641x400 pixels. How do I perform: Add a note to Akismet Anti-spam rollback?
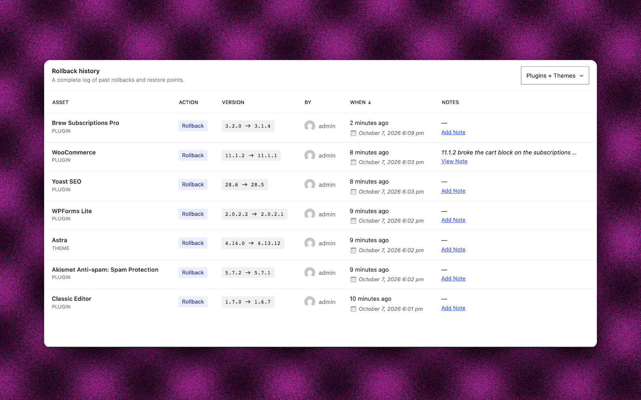coord(453,279)
